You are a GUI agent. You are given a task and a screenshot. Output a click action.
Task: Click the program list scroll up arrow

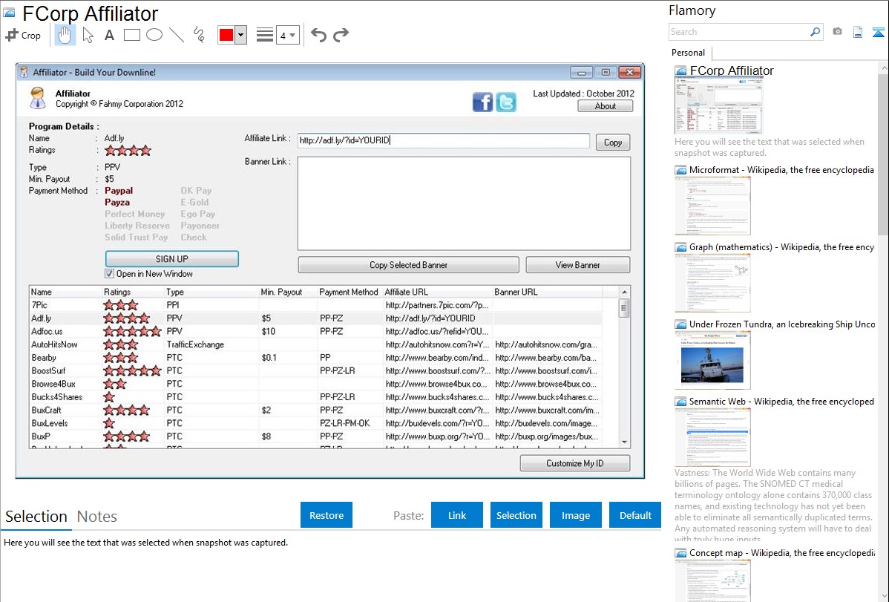(624, 292)
